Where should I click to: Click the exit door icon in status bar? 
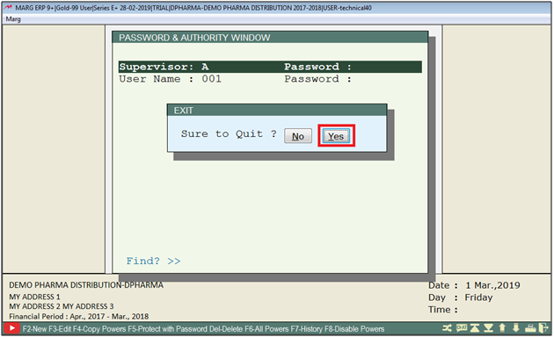point(543,328)
